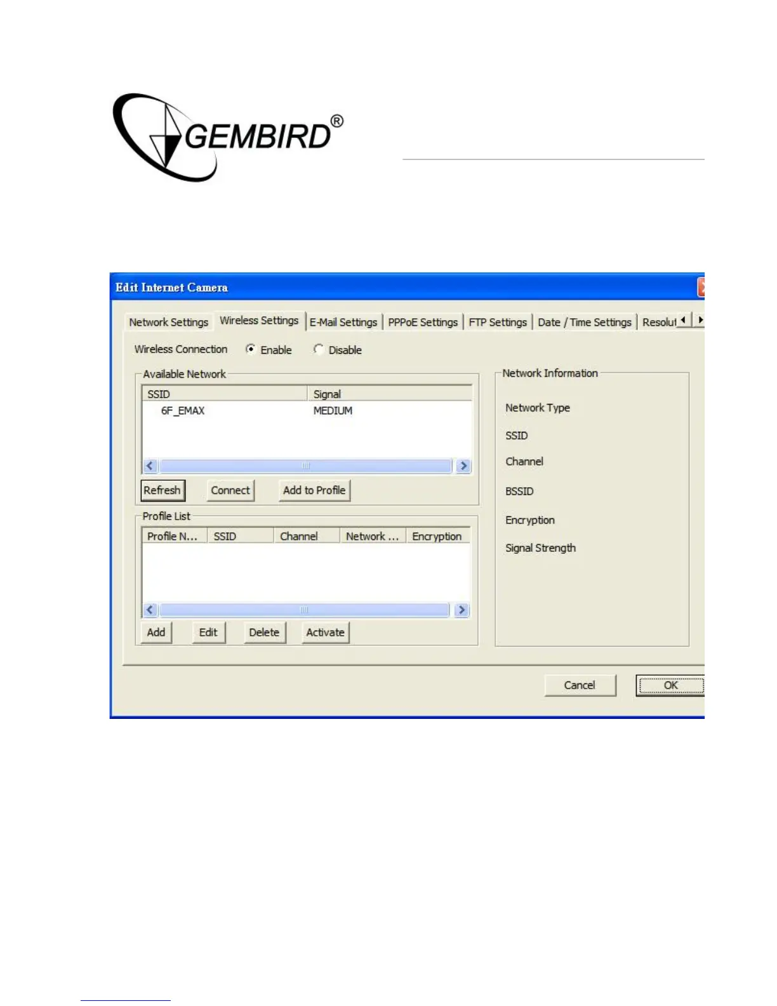Click the MEDIUM signal value
This screenshot has height=1006, width=777.
click(x=333, y=411)
